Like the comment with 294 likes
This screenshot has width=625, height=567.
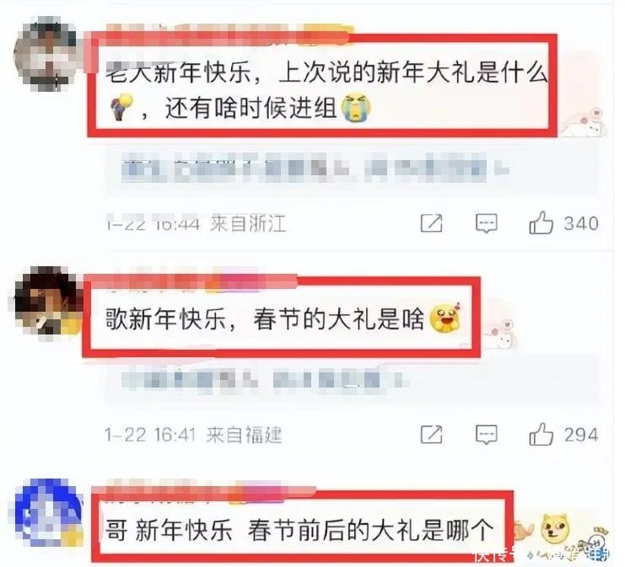pyautogui.click(x=541, y=434)
